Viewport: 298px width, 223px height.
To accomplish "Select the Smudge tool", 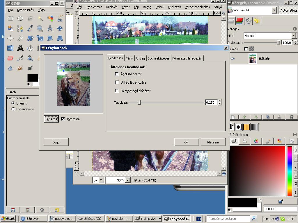I will (x=20, y=68).
